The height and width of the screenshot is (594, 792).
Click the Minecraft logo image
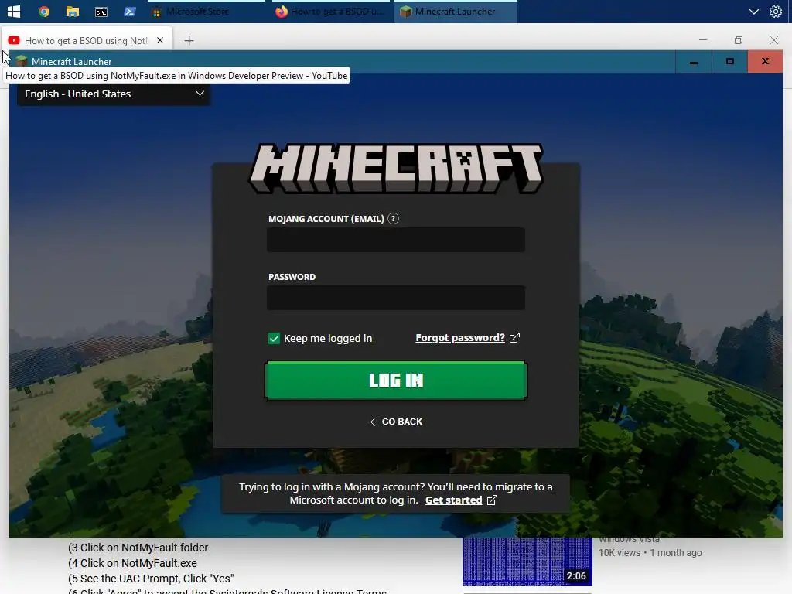pos(396,168)
